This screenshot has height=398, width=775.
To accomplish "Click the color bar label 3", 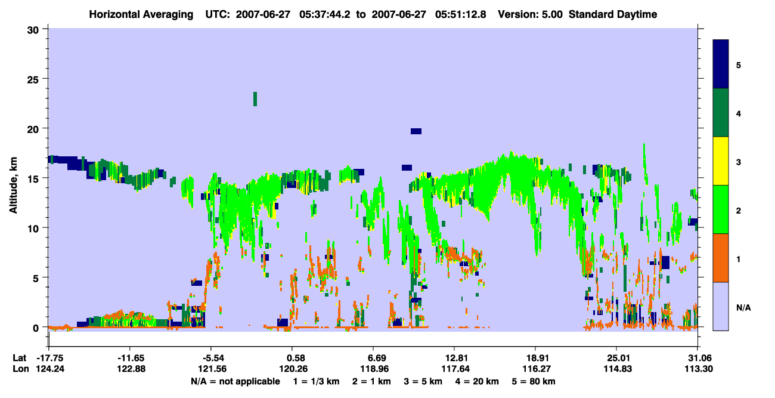I will coord(739,161).
